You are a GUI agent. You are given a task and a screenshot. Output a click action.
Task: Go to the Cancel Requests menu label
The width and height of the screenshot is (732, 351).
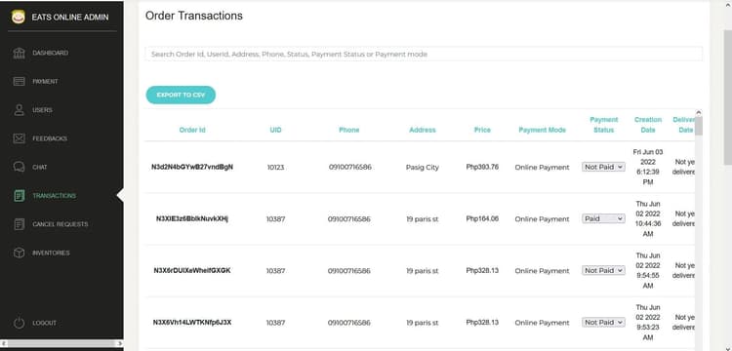(61, 224)
